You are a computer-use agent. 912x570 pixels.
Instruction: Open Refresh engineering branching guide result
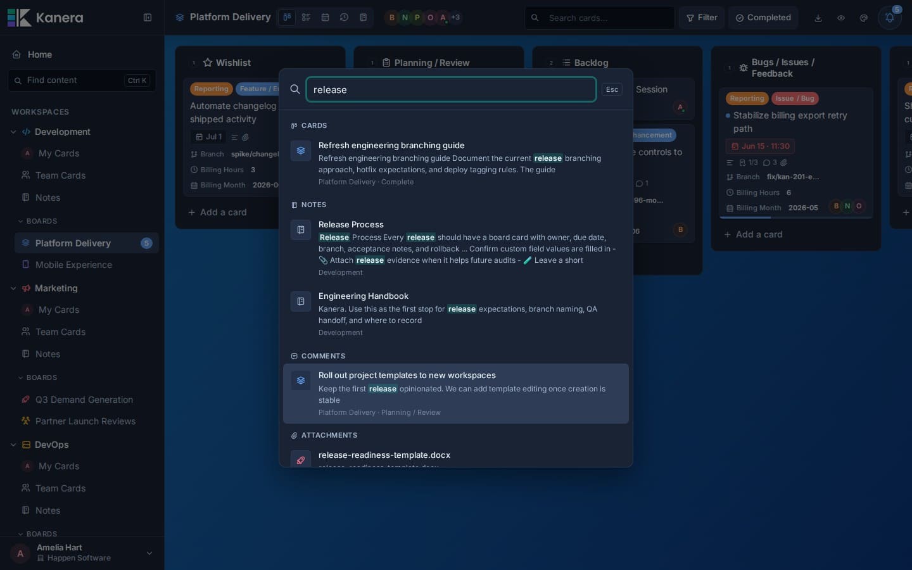click(456, 163)
